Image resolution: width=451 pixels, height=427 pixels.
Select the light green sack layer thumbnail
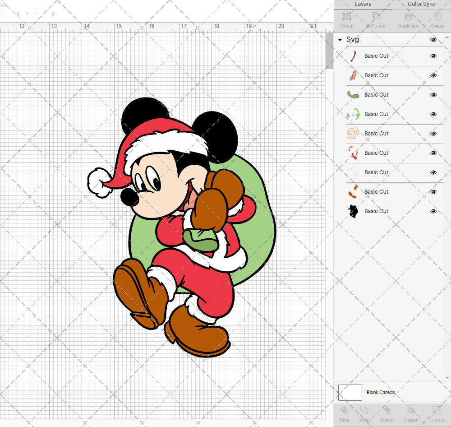point(353,114)
